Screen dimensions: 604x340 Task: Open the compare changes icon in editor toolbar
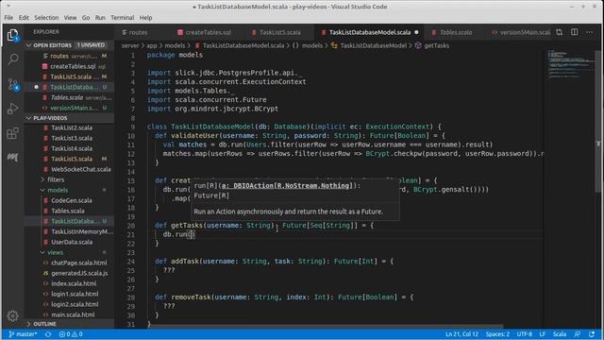559,32
